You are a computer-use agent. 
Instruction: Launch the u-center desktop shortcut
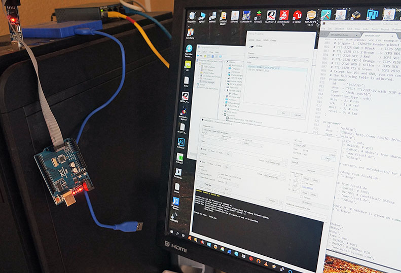pyautogui.click(x=297, y=17)
